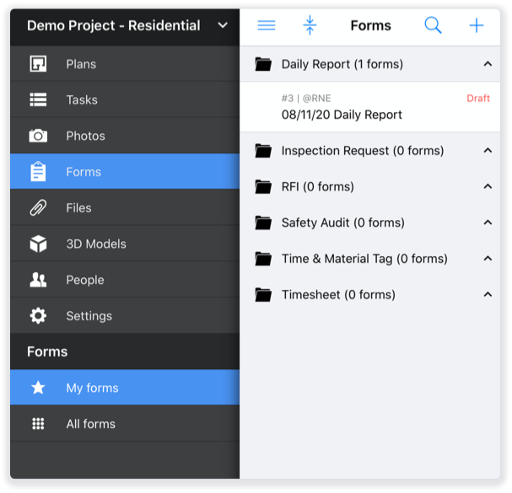512x493 pixels.
Task: Select the My forms filter
Action: (x=92, y=389)
